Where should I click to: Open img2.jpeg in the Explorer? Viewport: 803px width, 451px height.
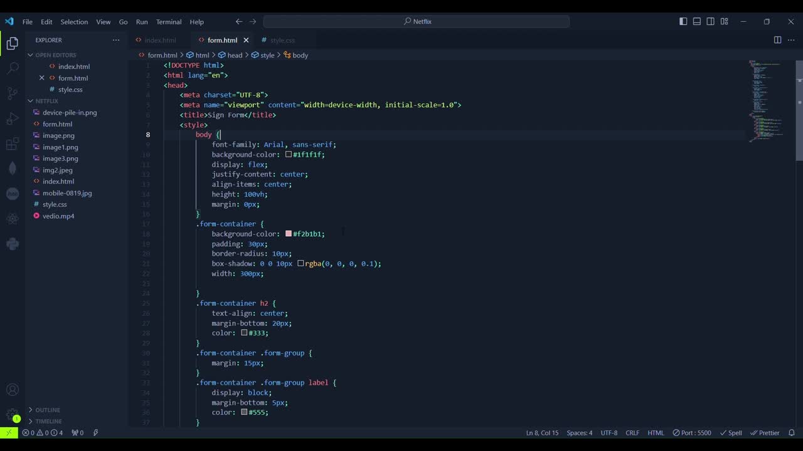[58, 170]
